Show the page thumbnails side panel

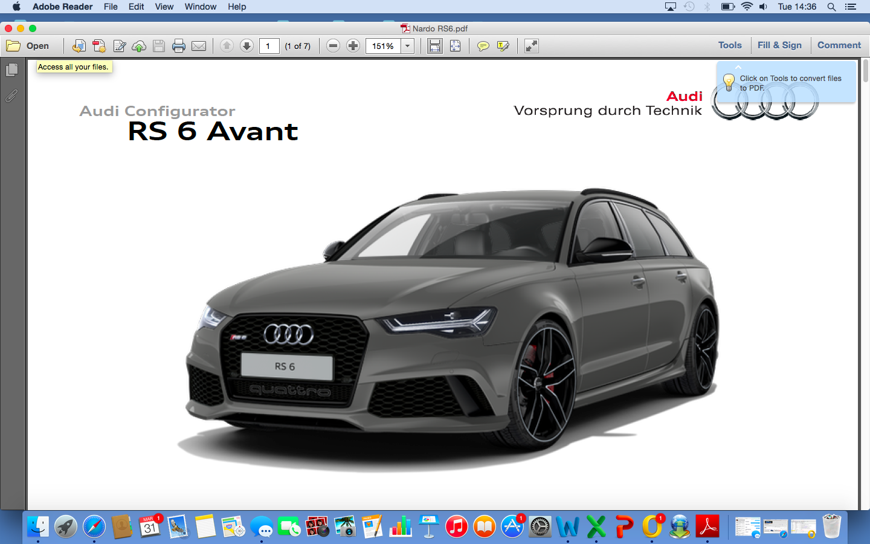coord(11,70)
